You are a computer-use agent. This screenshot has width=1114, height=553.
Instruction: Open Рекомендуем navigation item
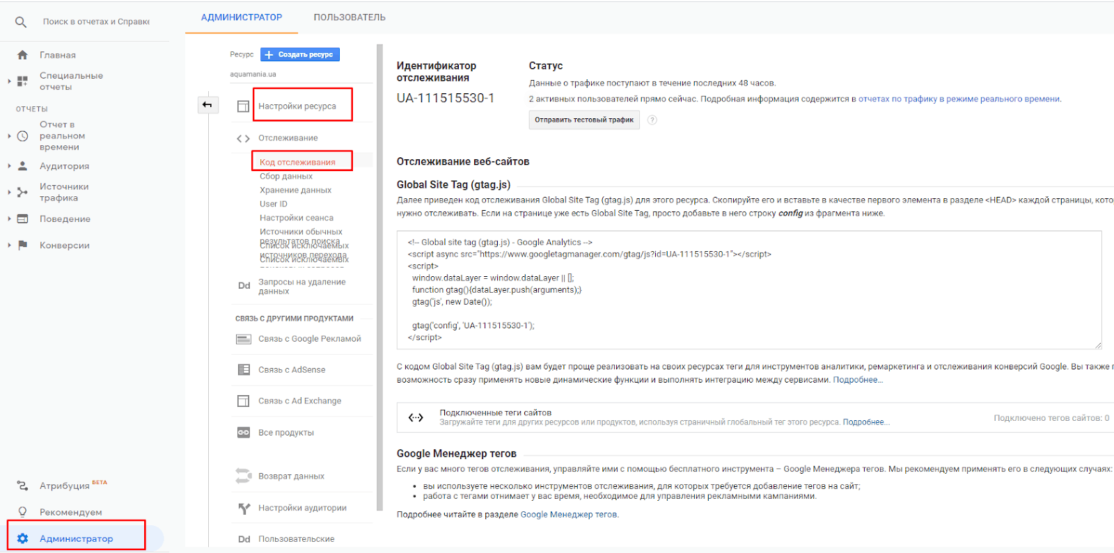click(71, 512)
